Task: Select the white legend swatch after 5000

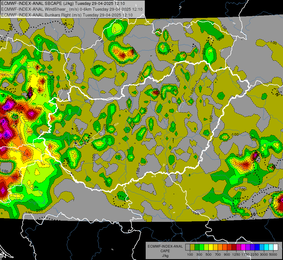Action: (x=276, y=247)
